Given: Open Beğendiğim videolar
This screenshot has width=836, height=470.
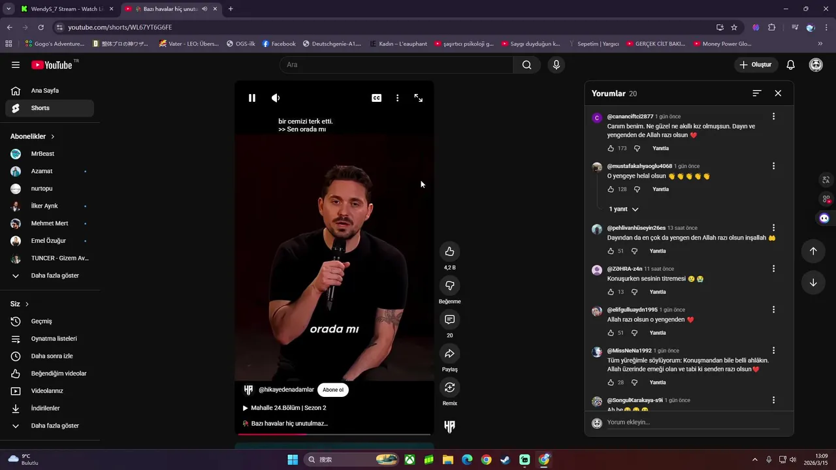Looking at the screenshot, I should 50,373.
